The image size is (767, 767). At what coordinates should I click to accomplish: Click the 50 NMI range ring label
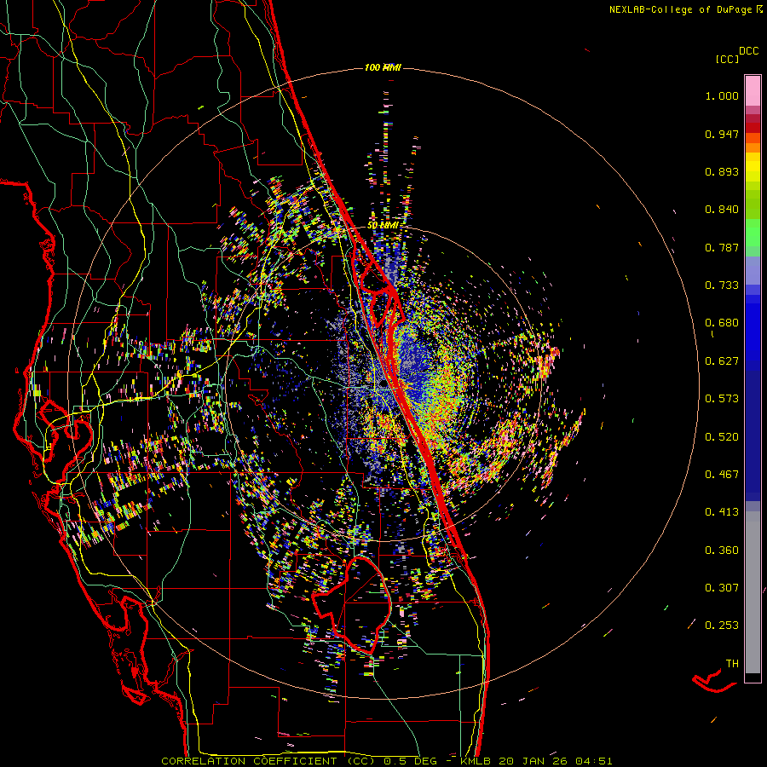point(383,226)
